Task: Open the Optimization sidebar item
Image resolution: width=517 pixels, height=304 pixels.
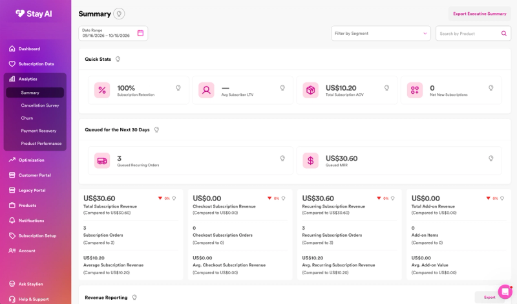Action: [31, 160]
